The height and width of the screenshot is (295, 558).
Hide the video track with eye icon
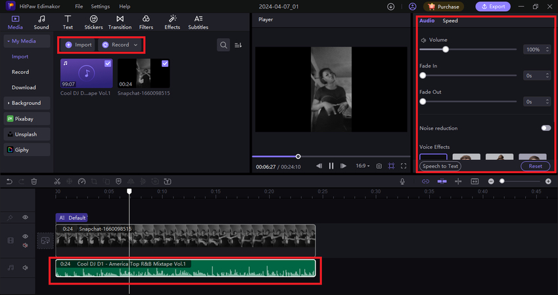[26, 236]
